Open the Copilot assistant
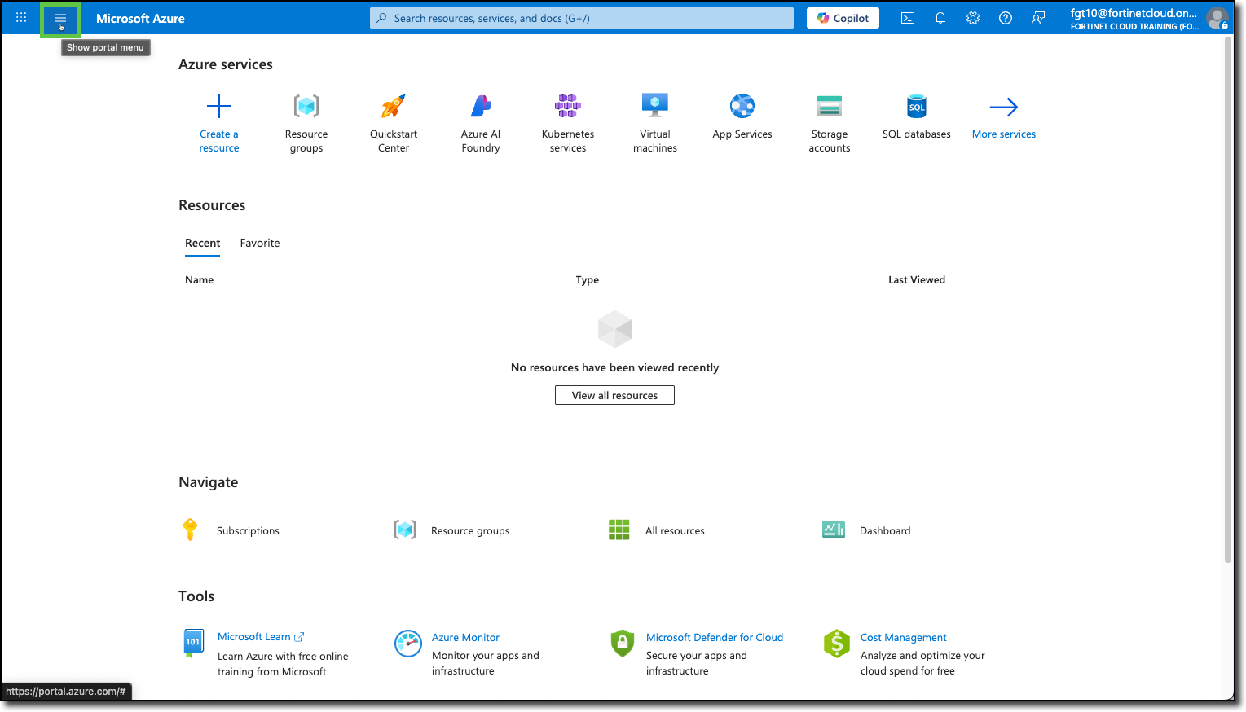 point(843,17)
